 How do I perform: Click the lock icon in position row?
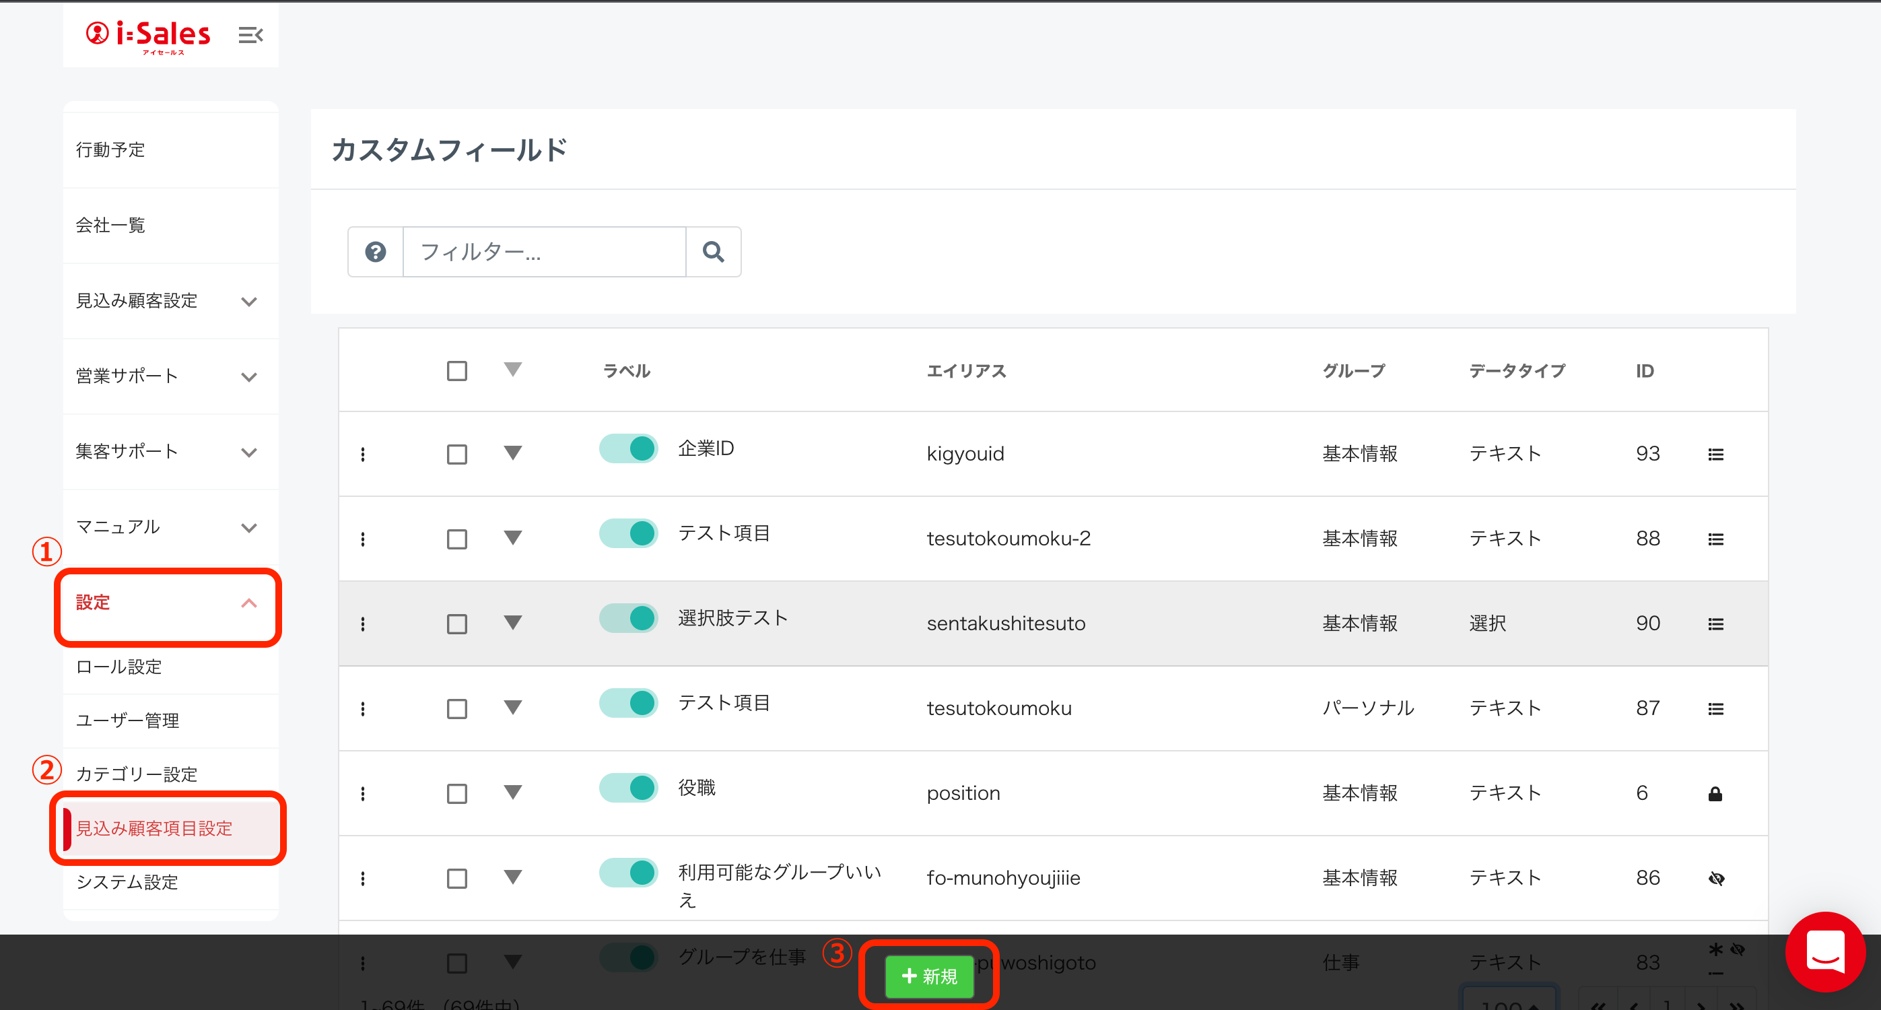[x=1715, y=794]
